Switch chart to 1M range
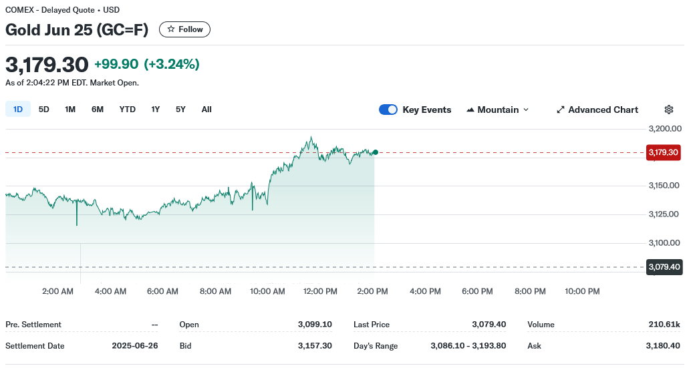693x370 pixels. pos(70,109)
